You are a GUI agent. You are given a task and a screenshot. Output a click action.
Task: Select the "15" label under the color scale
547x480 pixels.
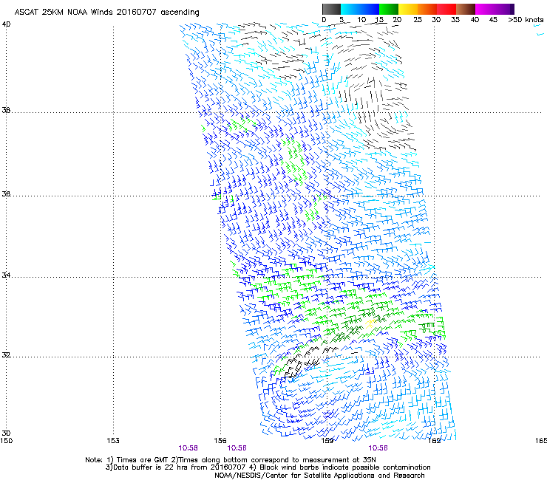pos(379,20)
